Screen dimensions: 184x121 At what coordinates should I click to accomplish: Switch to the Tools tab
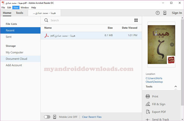pos(20,13)
